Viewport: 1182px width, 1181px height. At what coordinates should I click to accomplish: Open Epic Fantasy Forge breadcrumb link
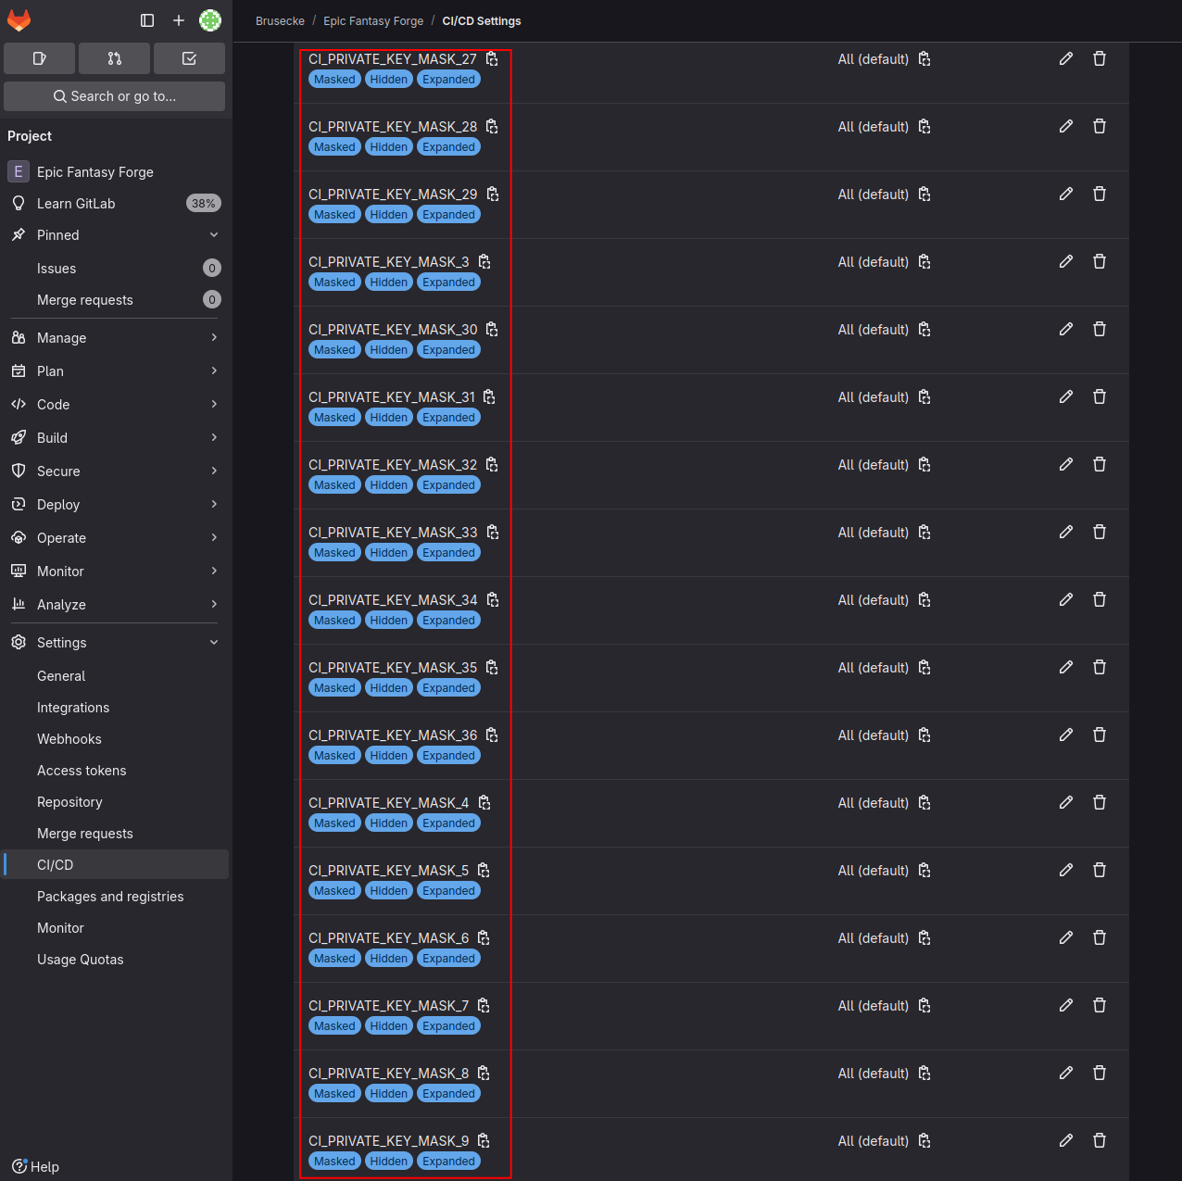[373, 21]
